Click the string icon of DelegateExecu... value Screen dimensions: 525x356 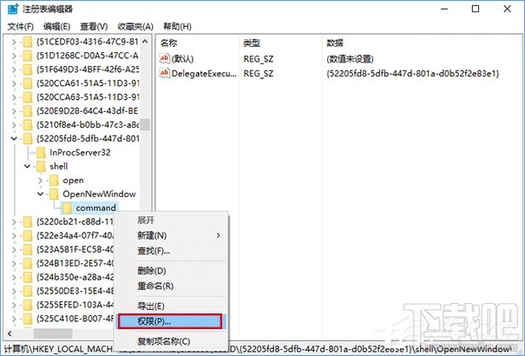click(164, 73)
